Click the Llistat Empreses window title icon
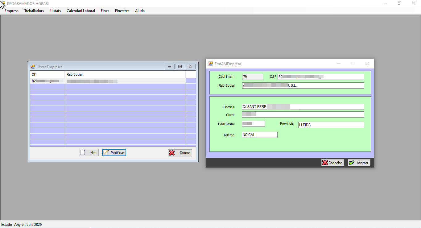 (x=32, y=67)
